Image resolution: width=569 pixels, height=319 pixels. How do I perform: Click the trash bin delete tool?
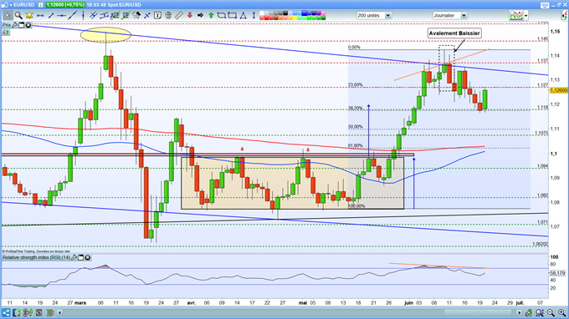(168, 16)
